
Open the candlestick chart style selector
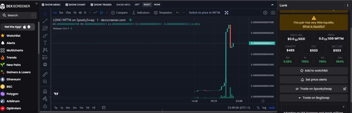pyautogui.click(x=102, y=13)
